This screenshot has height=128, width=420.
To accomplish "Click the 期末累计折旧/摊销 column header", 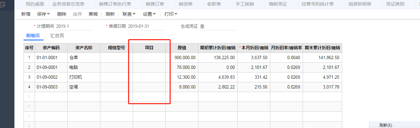I will [x=323, y=48].
